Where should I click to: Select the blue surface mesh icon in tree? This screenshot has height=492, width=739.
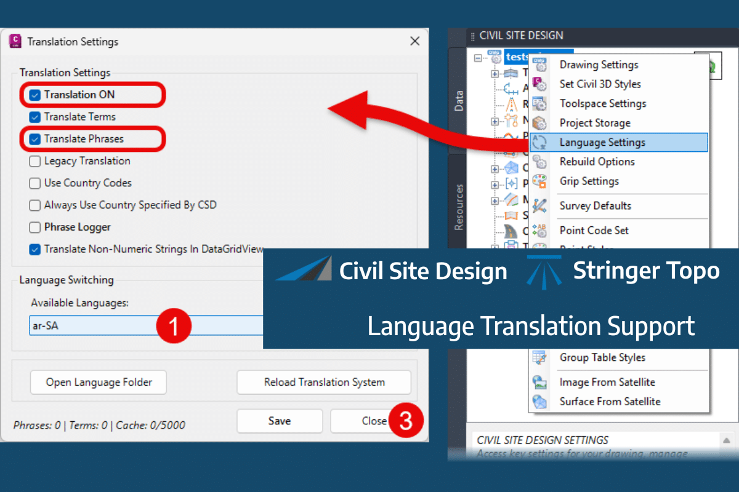(512, 168)
